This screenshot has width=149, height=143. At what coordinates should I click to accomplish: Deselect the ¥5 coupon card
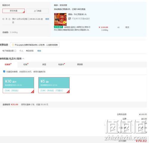[x=54, y=85]
